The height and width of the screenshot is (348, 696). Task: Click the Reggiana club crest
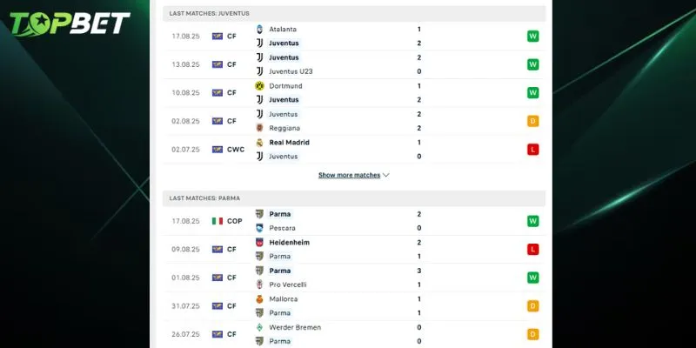pos(259,128)
